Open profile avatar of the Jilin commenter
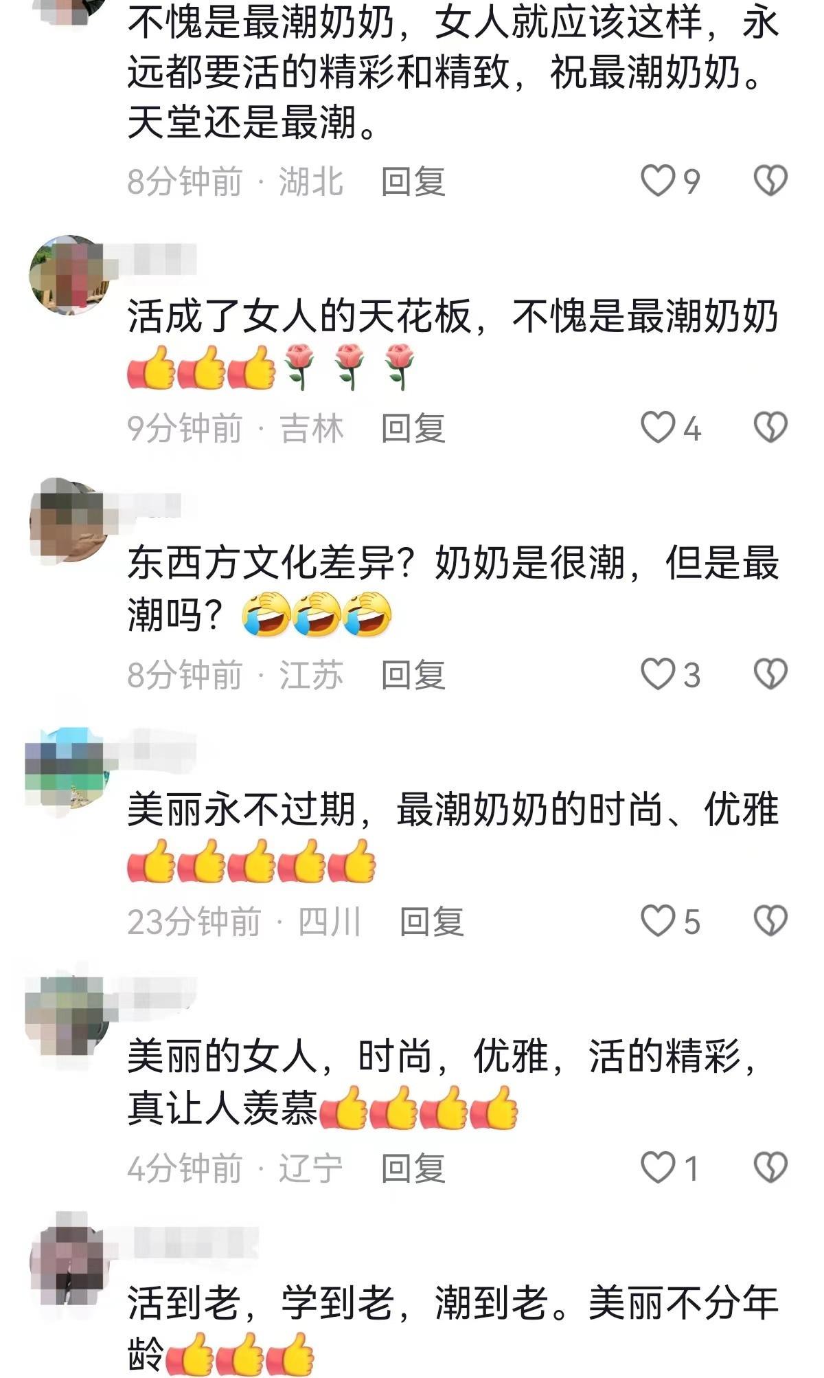 click(x=70, y=275)
